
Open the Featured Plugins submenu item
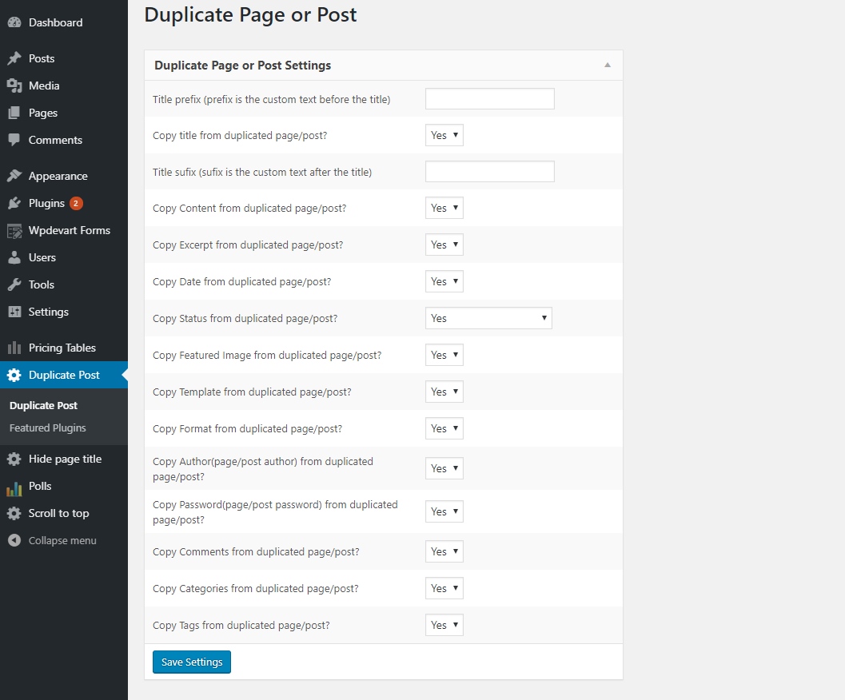click(x=48, y=428)
